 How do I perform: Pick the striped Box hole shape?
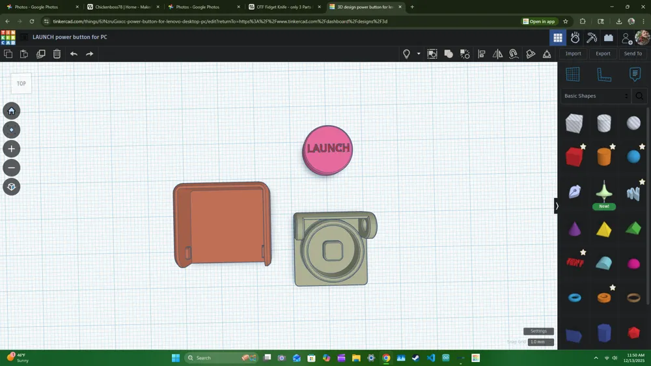tap(574, 123)
